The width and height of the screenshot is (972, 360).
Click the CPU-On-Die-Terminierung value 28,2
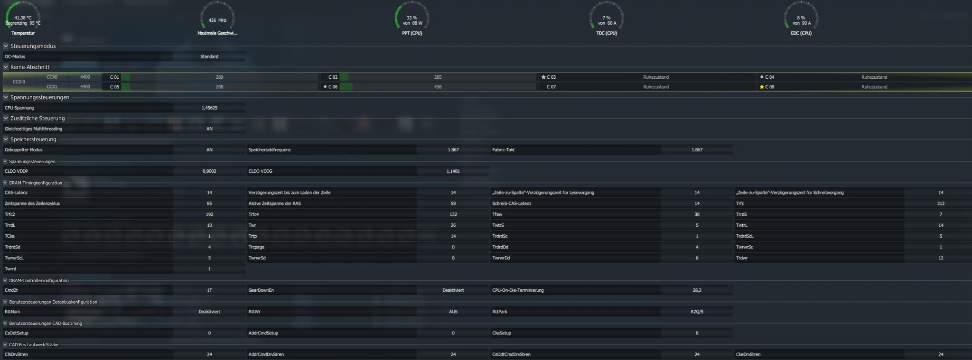(697, 290)
